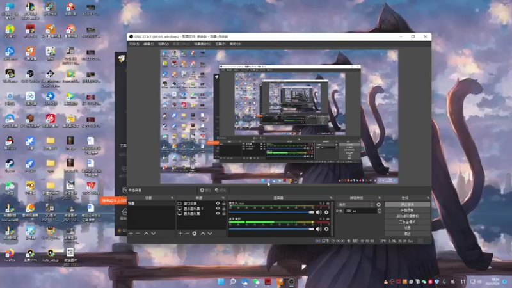Undock the 转场特效 panel with its float icon

(x=380, y=198)
